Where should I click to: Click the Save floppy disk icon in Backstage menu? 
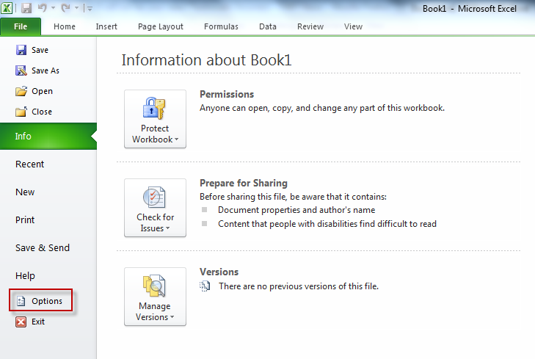[21, 50]
